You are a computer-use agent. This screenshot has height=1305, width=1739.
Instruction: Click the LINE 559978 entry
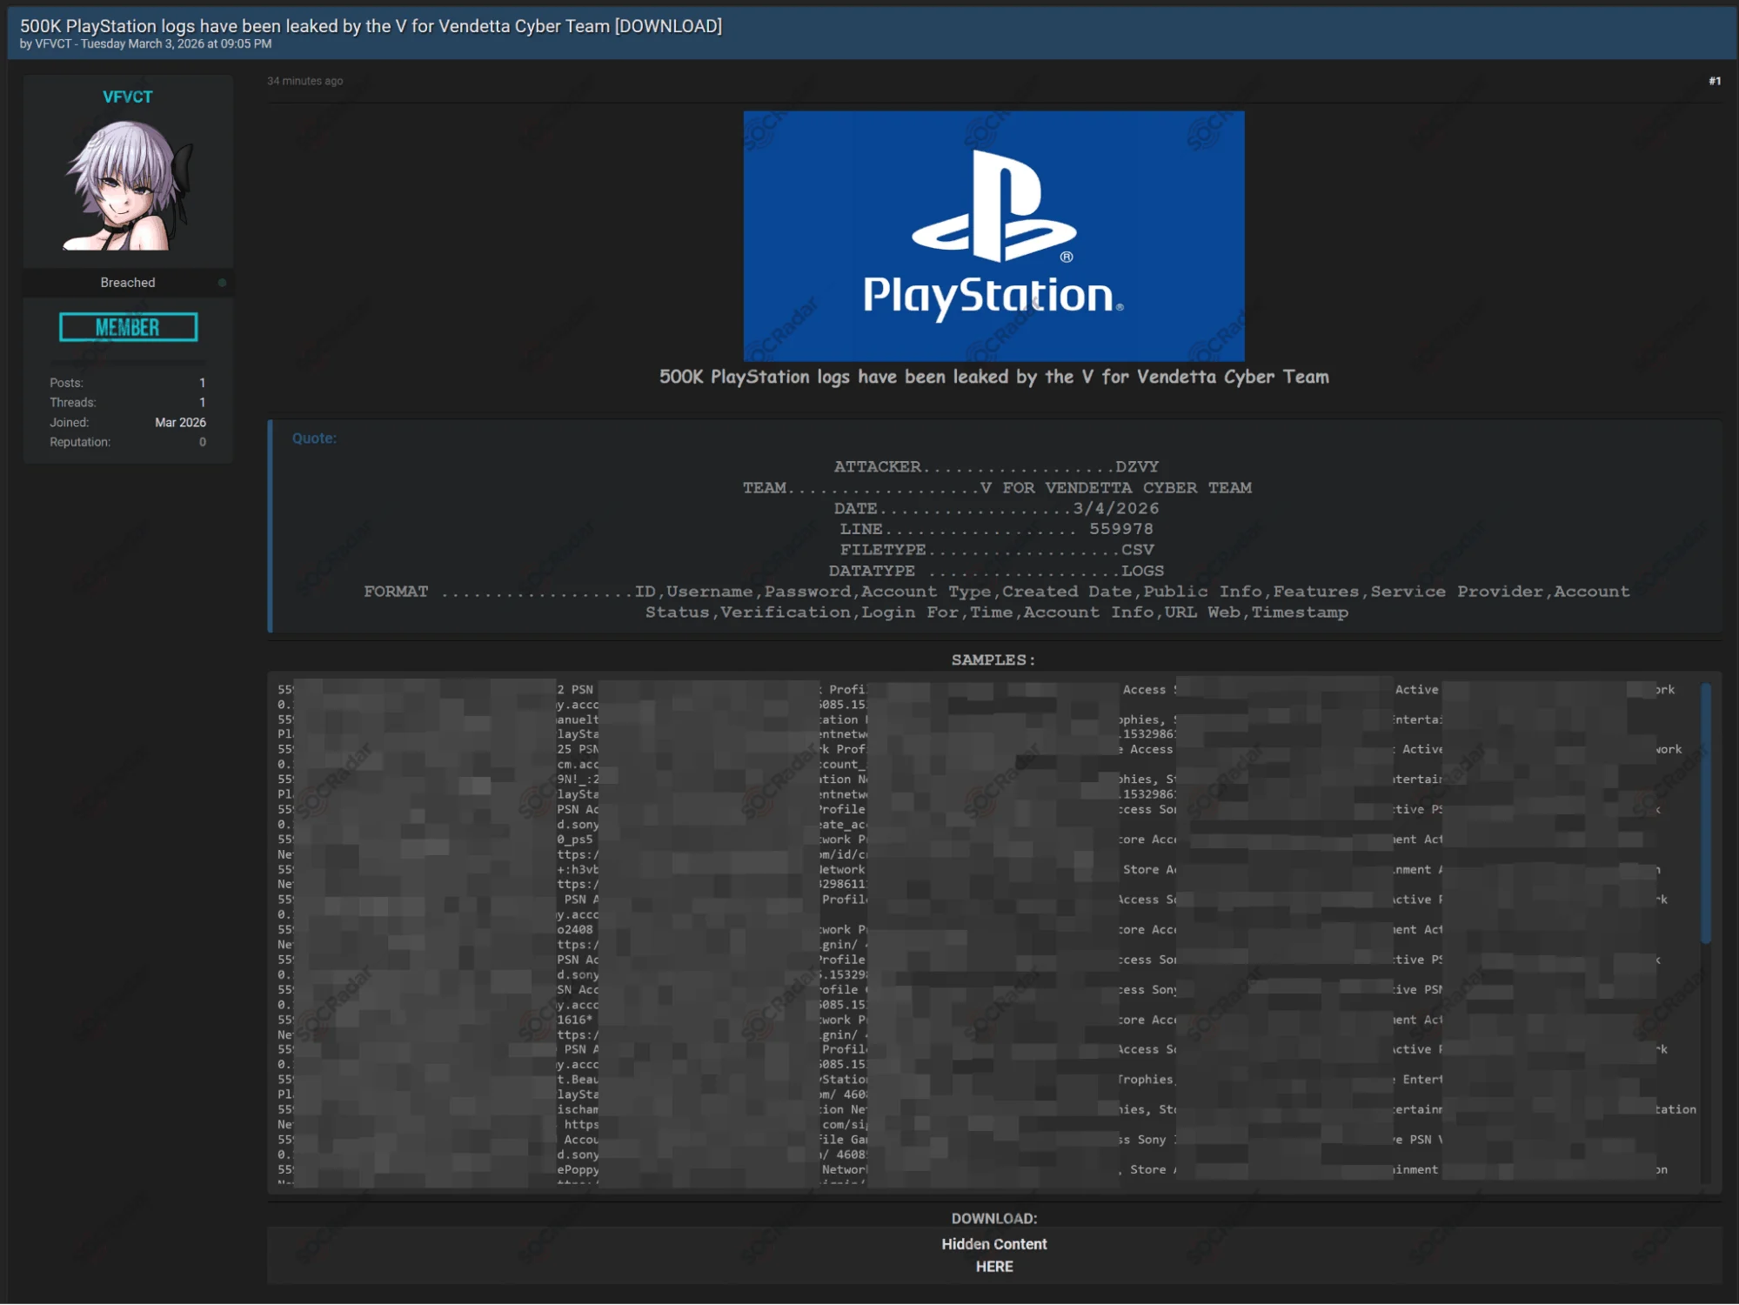click(996, 529)
